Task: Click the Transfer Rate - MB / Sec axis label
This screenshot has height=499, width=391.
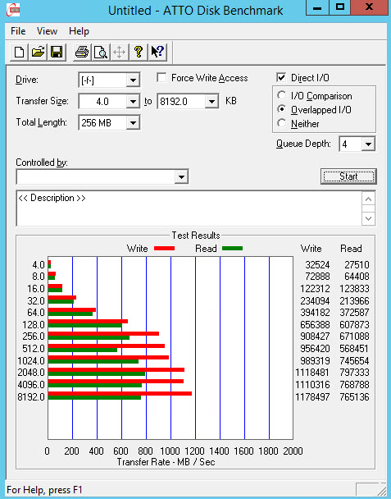Action: [166, 462]
